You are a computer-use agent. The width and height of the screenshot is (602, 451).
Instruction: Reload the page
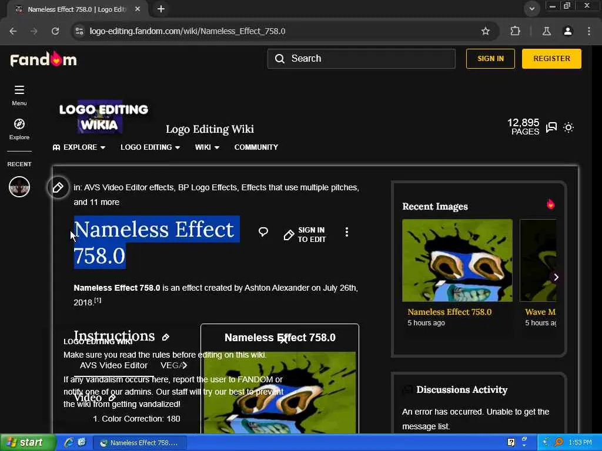55,31
